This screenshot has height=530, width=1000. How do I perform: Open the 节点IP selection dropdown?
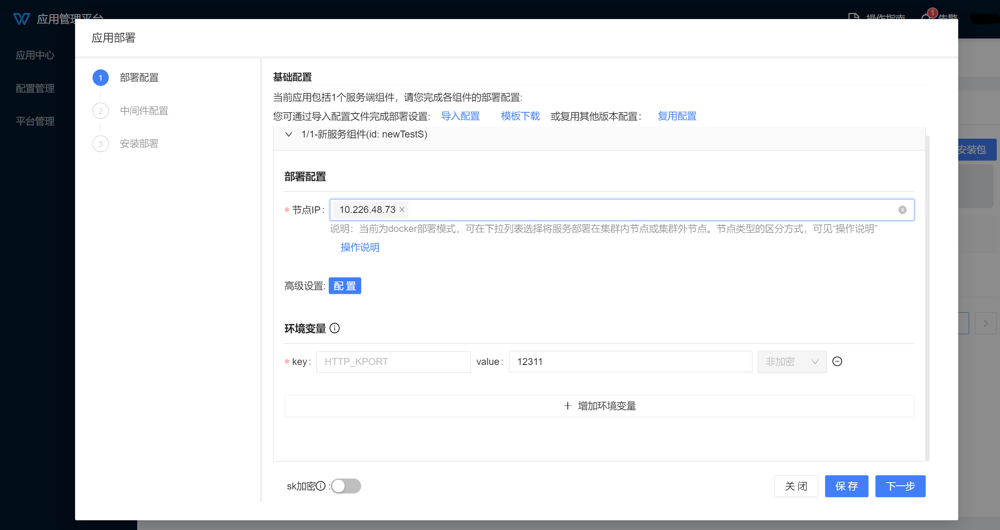click(649, 210)
